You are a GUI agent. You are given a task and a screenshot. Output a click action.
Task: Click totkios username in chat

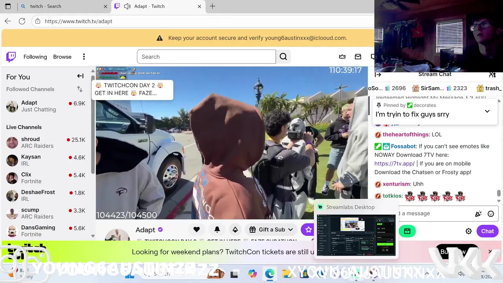point(392,196)
